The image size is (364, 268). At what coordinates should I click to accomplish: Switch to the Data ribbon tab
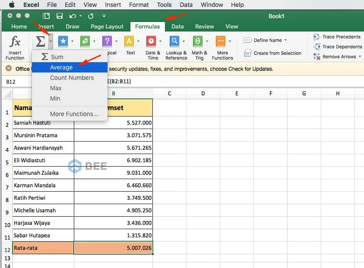(177, 26)
